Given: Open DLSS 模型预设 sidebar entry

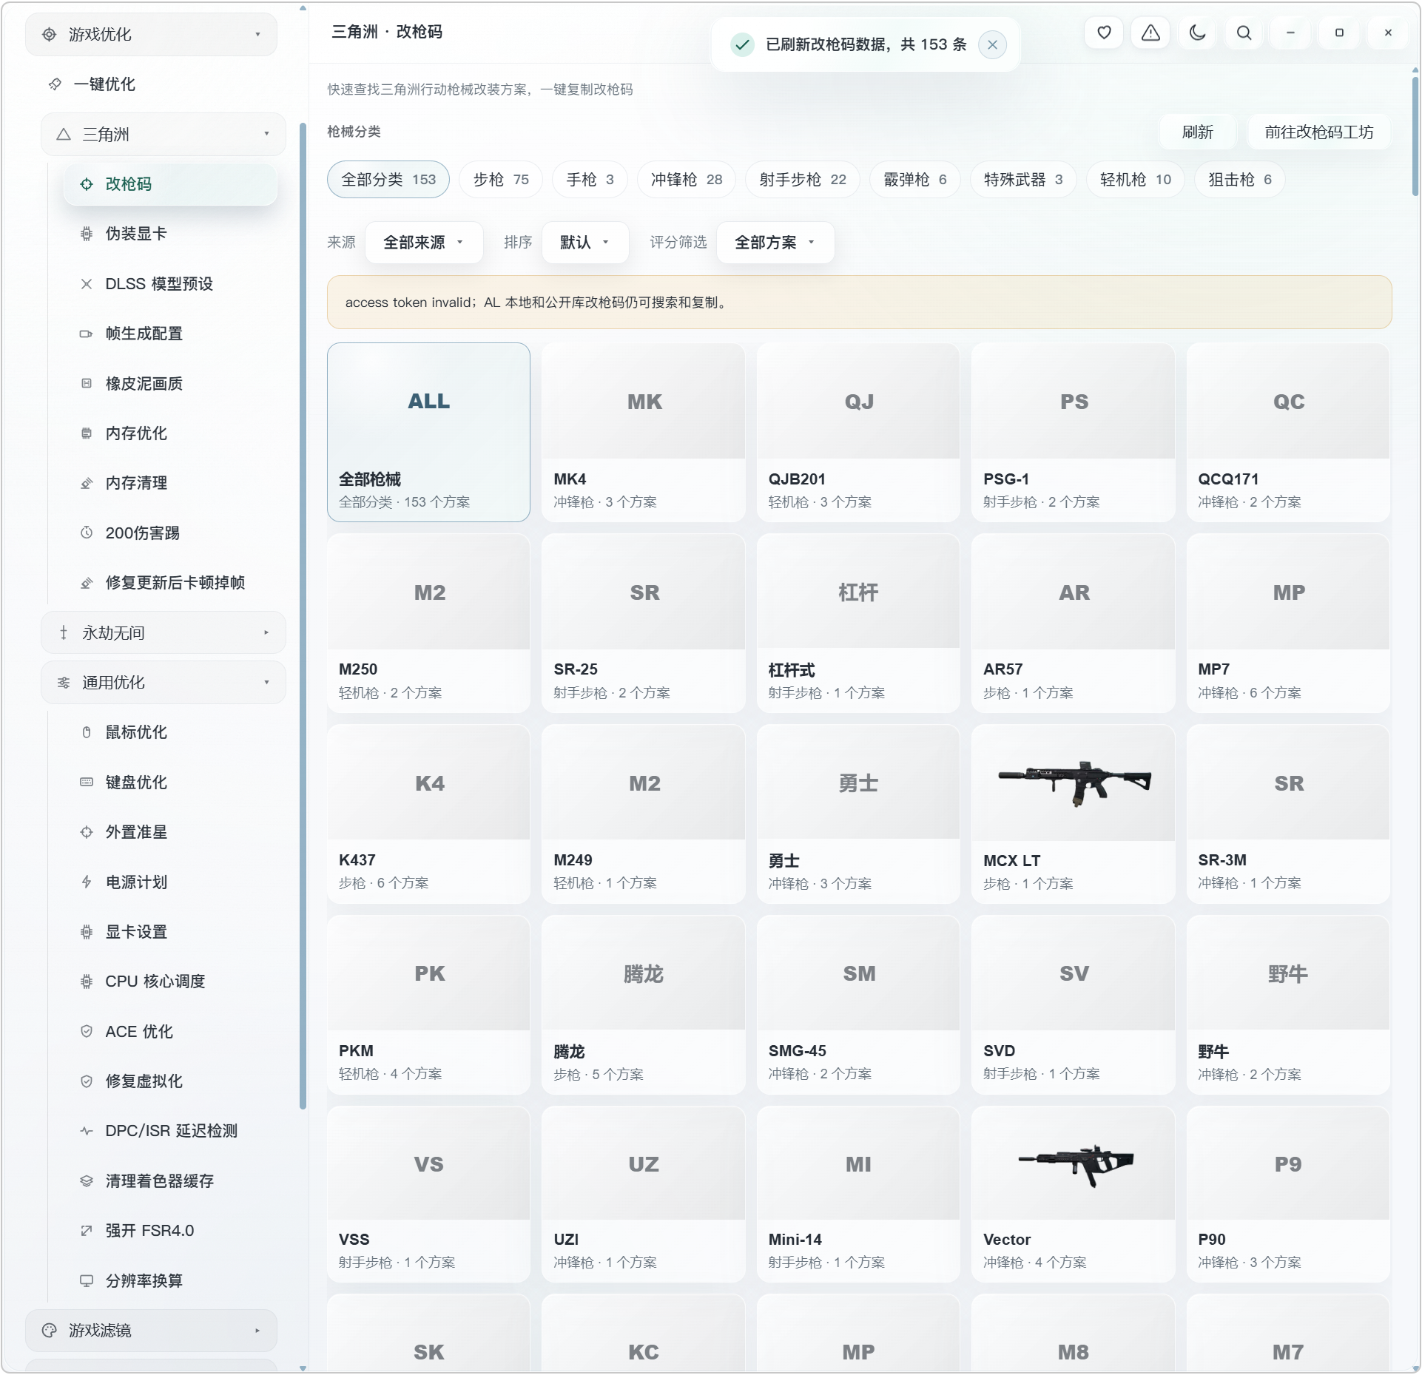Looking at the screenshot, I should click(x=170, y=284).
